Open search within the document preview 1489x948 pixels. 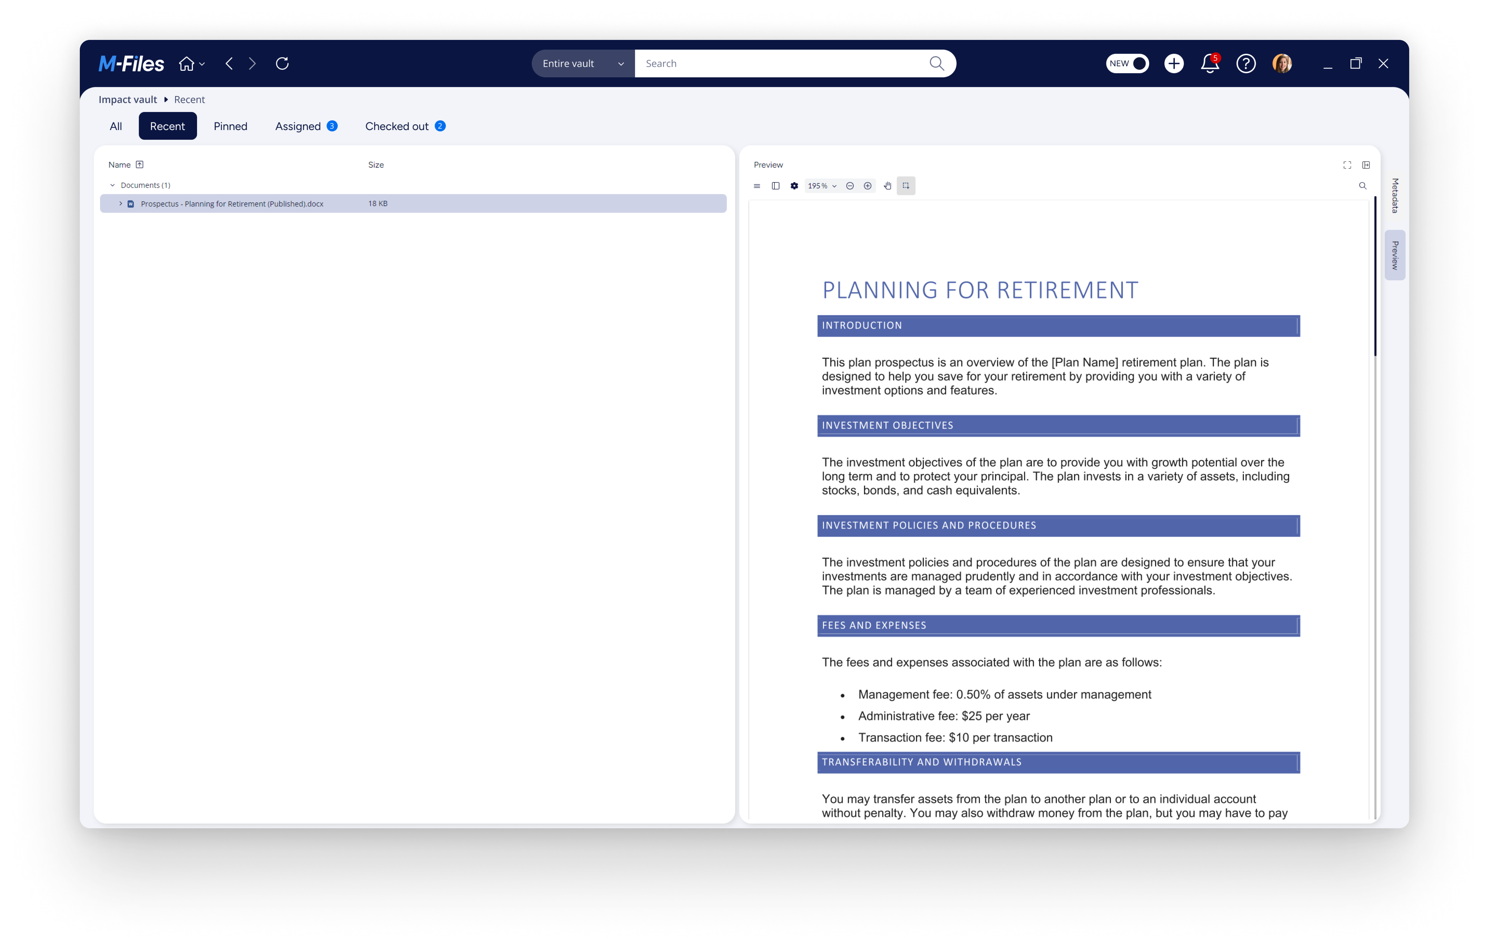point(1362,186)
